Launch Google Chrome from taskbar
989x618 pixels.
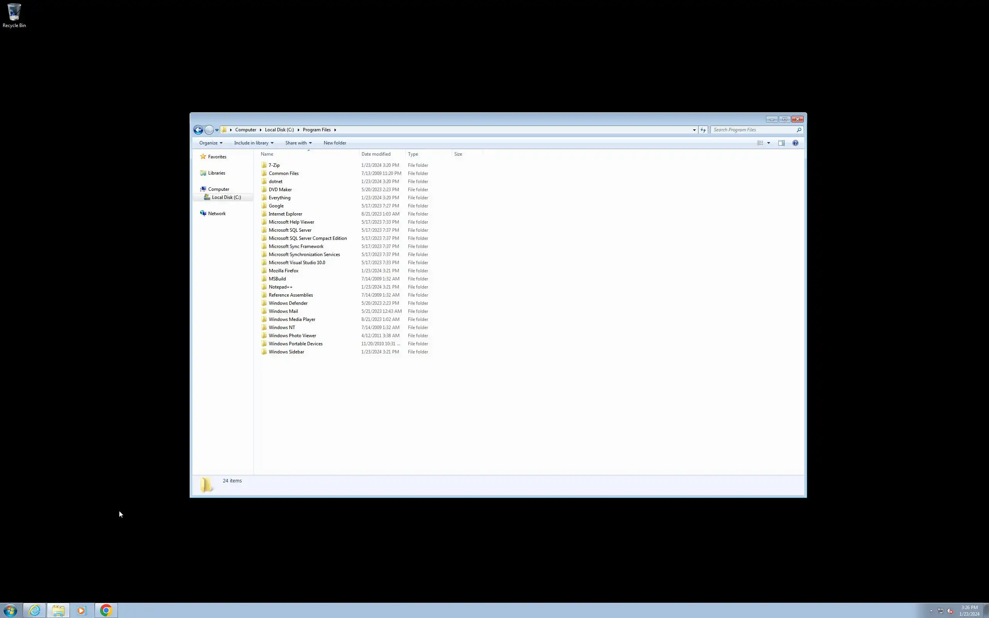pos(106,610)
